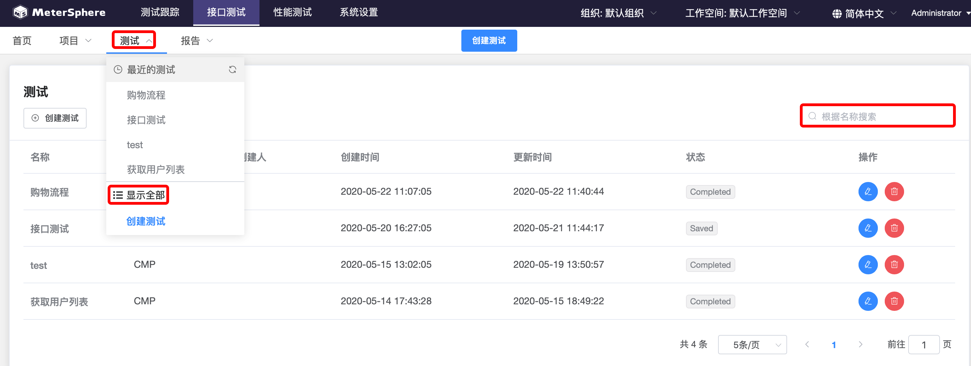Viewport: 971px width, 366px height.
Task: Select 获取用户列表 in recent tests menu
Action: pyautogui.click(x=175, y=170)
